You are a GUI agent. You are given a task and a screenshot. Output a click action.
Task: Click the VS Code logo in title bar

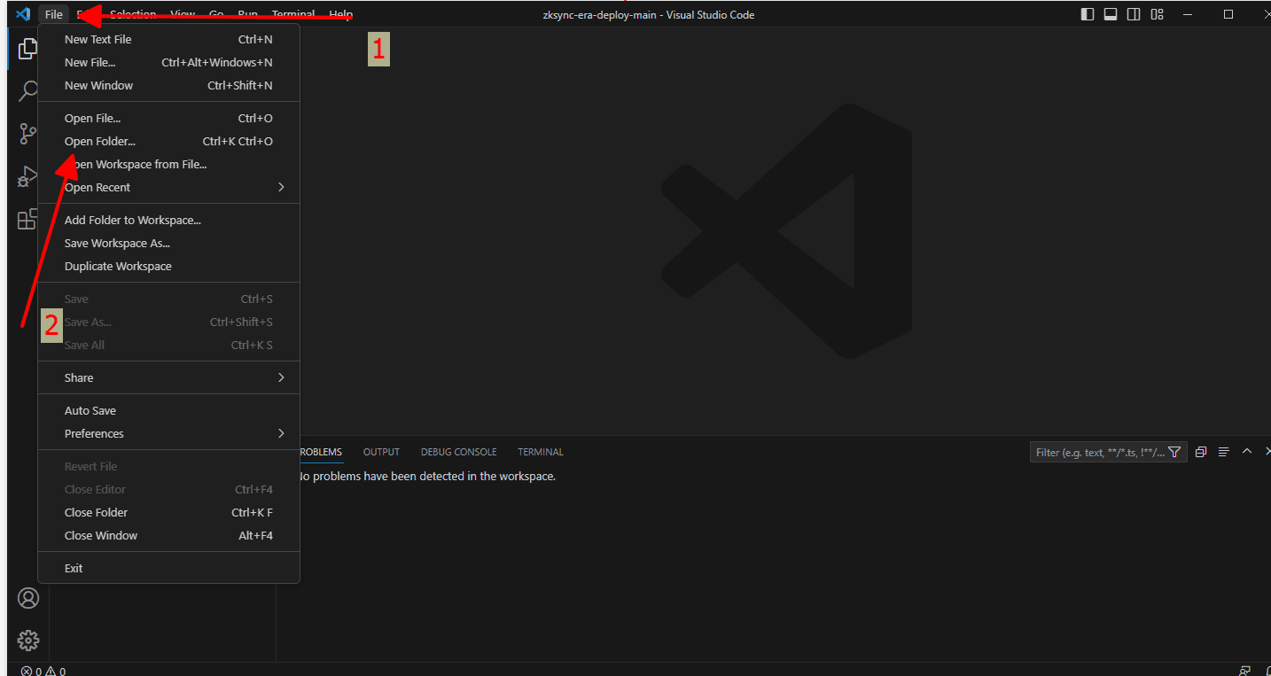(24, 14)
